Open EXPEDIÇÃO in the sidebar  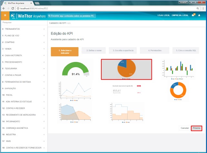pyautogui.click(x=24, y=88)
